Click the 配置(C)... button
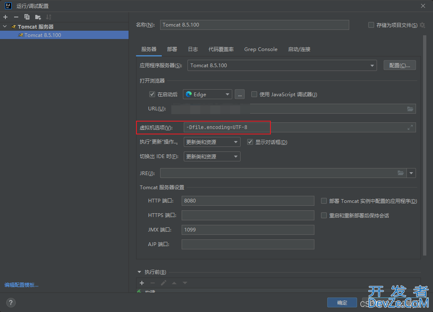Screen dimensions: 433x312 click(x=399, y=66)
